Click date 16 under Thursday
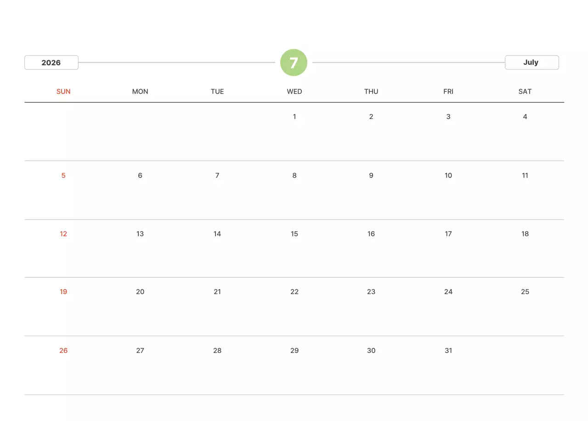Screen dimensions: 588x421 click(371, 234)
